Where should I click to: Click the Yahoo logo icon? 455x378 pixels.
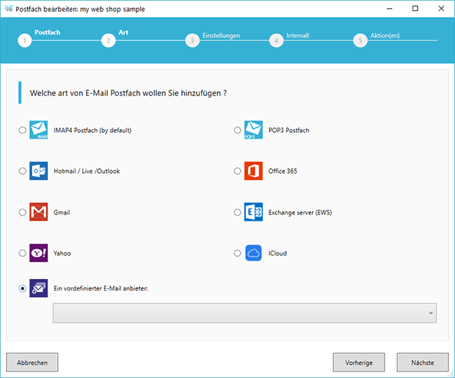click(x=39, y=253)
